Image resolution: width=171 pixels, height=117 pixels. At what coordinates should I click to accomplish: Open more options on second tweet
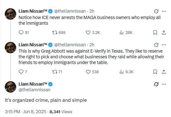tap(164, 45)
